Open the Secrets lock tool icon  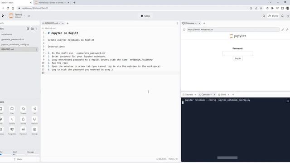[23, 119]
